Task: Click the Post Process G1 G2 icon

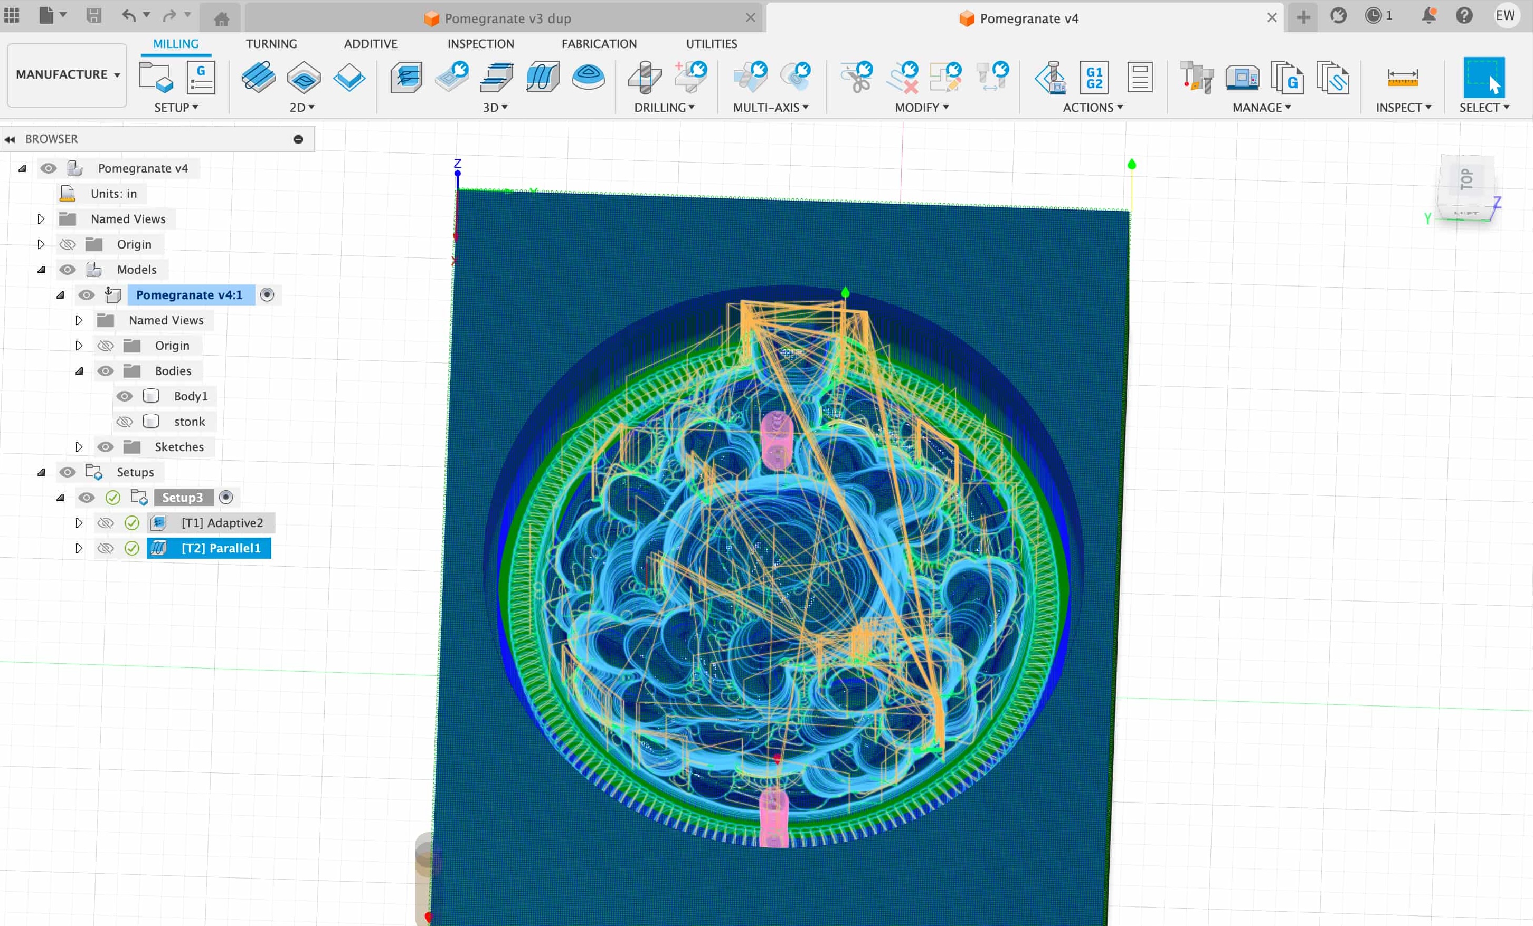Action: pos(1094,78)
